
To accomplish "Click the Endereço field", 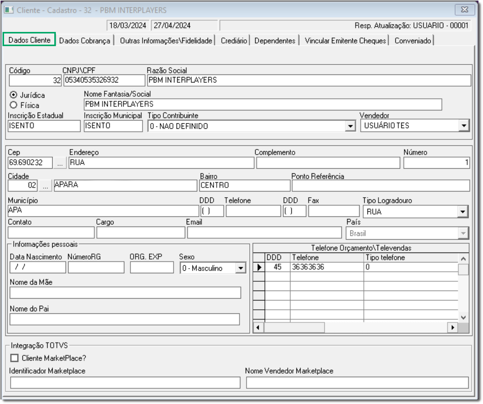I will pos(161,162).
